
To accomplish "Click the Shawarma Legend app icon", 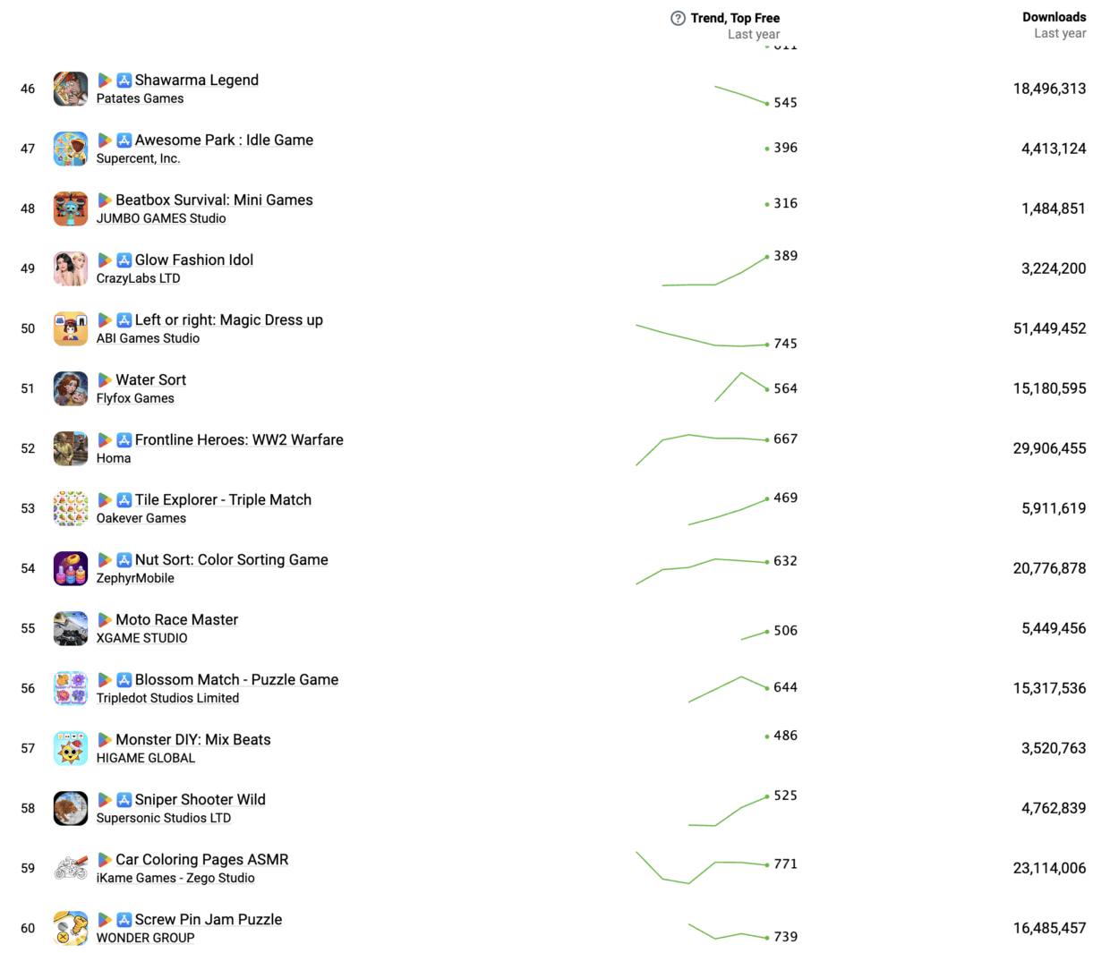I will click(71, 89).
